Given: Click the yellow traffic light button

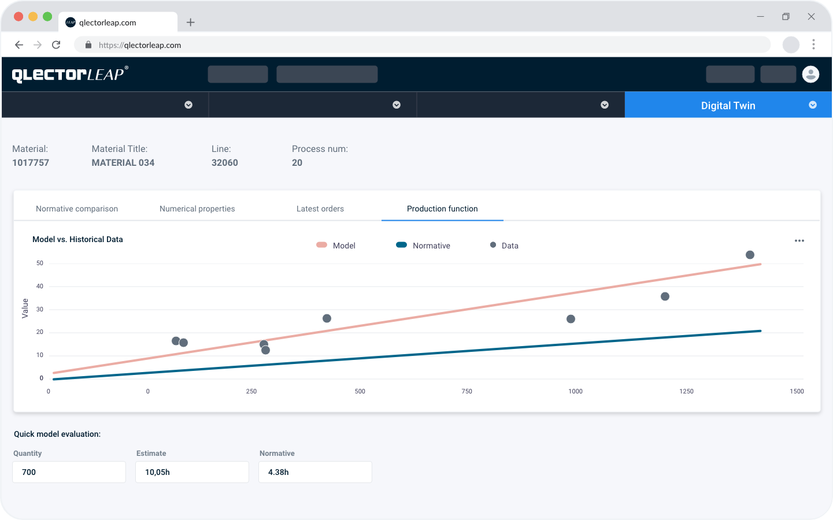Looking at the screenshot, I should click(33, 17).
